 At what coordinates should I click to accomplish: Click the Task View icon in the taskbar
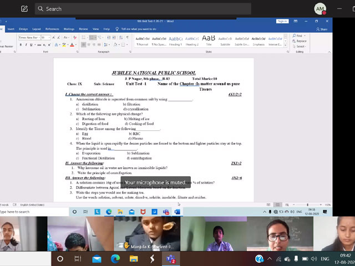pyautogui.click(x=78, y=259)
